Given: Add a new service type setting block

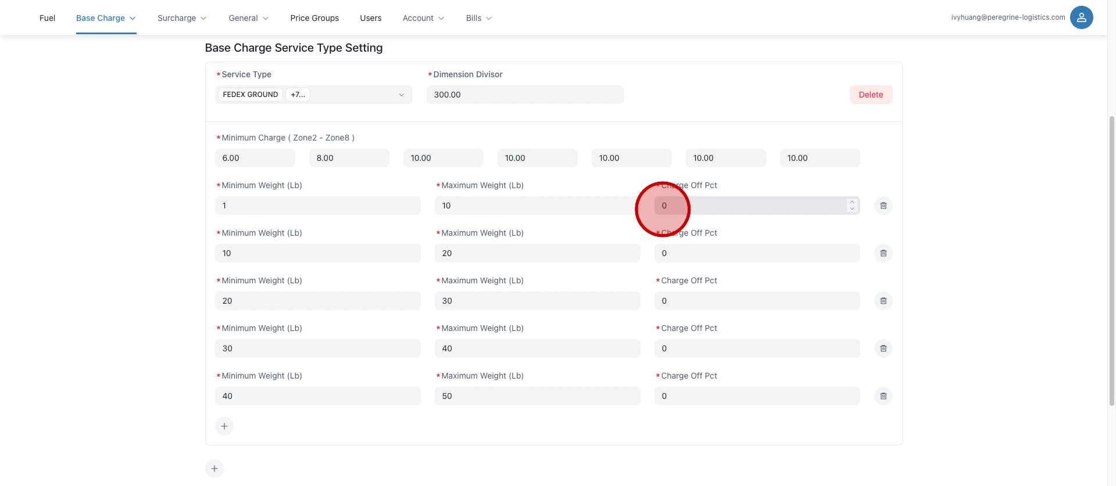Looking at the screenshot, I should 214,469.
